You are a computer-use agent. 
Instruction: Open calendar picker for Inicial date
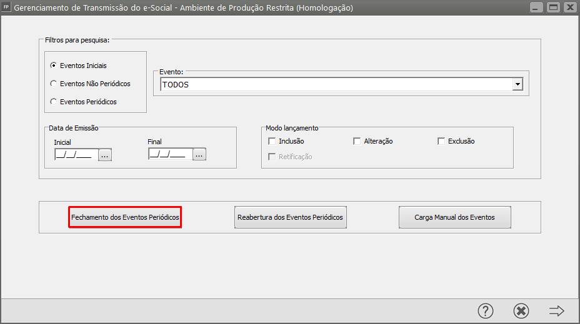(105, 155)
